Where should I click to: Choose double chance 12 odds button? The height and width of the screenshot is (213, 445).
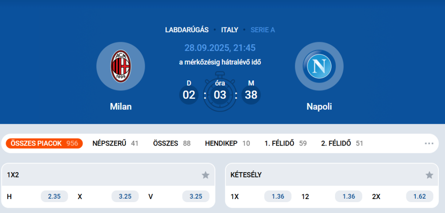point(349,196)
